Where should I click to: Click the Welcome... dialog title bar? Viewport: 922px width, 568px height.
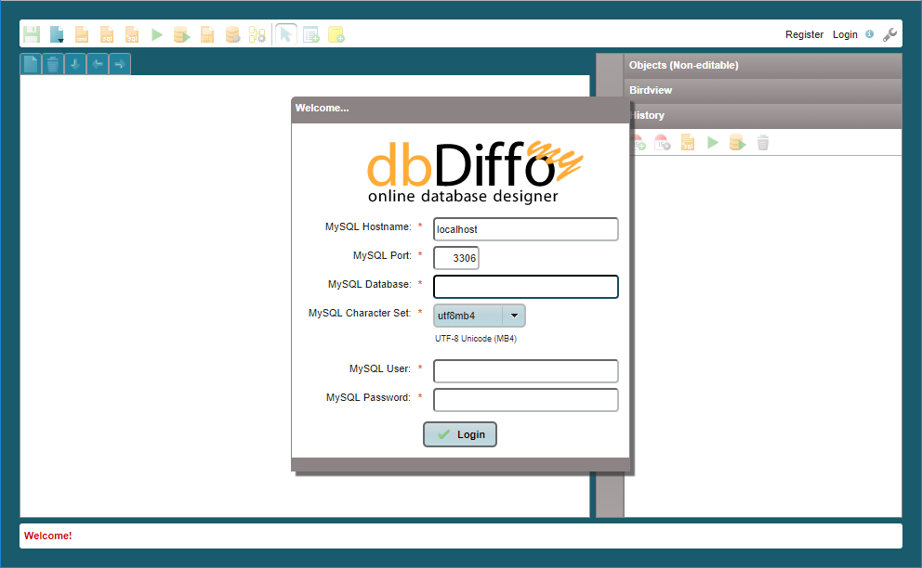pyautogui.click(x=460, y=109)
